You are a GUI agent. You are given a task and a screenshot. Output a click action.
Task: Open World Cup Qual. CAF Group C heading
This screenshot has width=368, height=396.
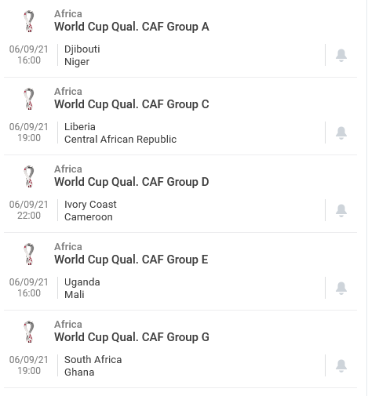pyautogui.click(x=132, y=104)
